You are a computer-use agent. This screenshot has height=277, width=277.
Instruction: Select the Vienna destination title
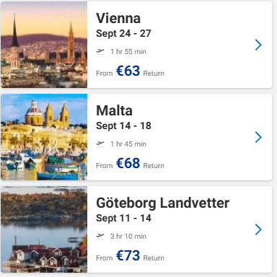pos(118,18)
